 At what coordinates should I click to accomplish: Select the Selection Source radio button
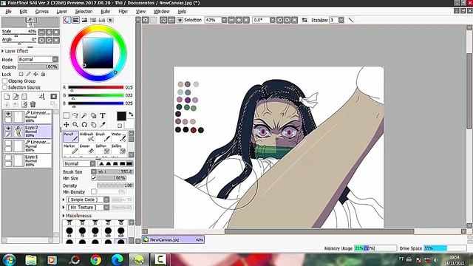5,87
